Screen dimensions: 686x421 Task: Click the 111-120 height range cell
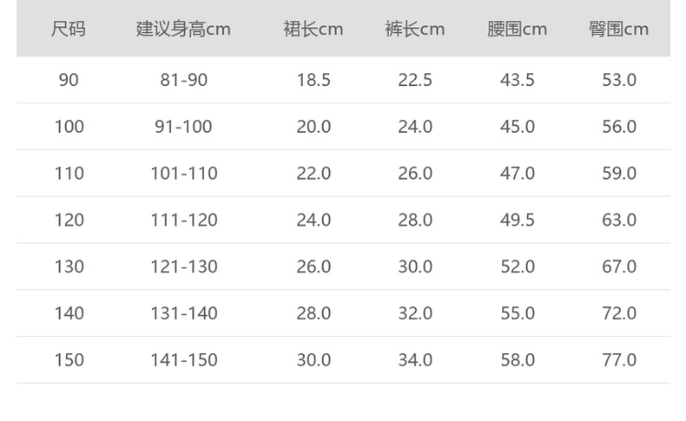click(183, 220)
